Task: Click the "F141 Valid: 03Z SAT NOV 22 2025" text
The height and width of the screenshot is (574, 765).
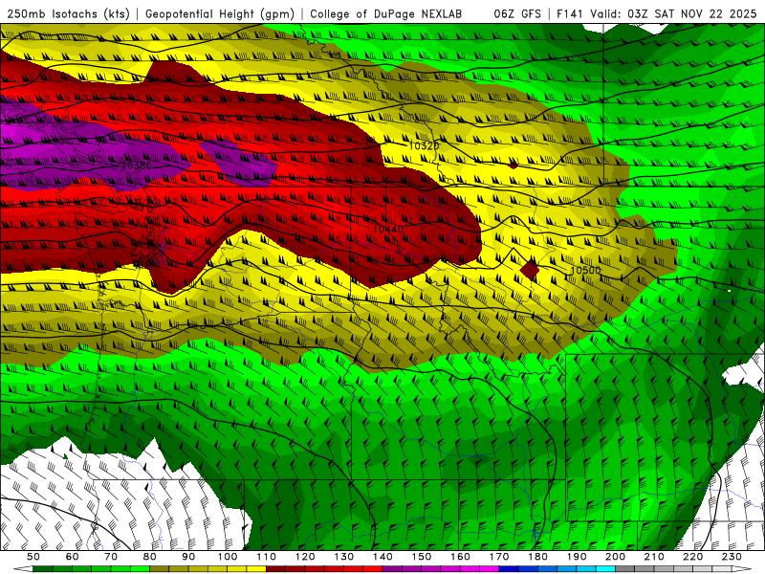Action: click(x=656, y=14)
